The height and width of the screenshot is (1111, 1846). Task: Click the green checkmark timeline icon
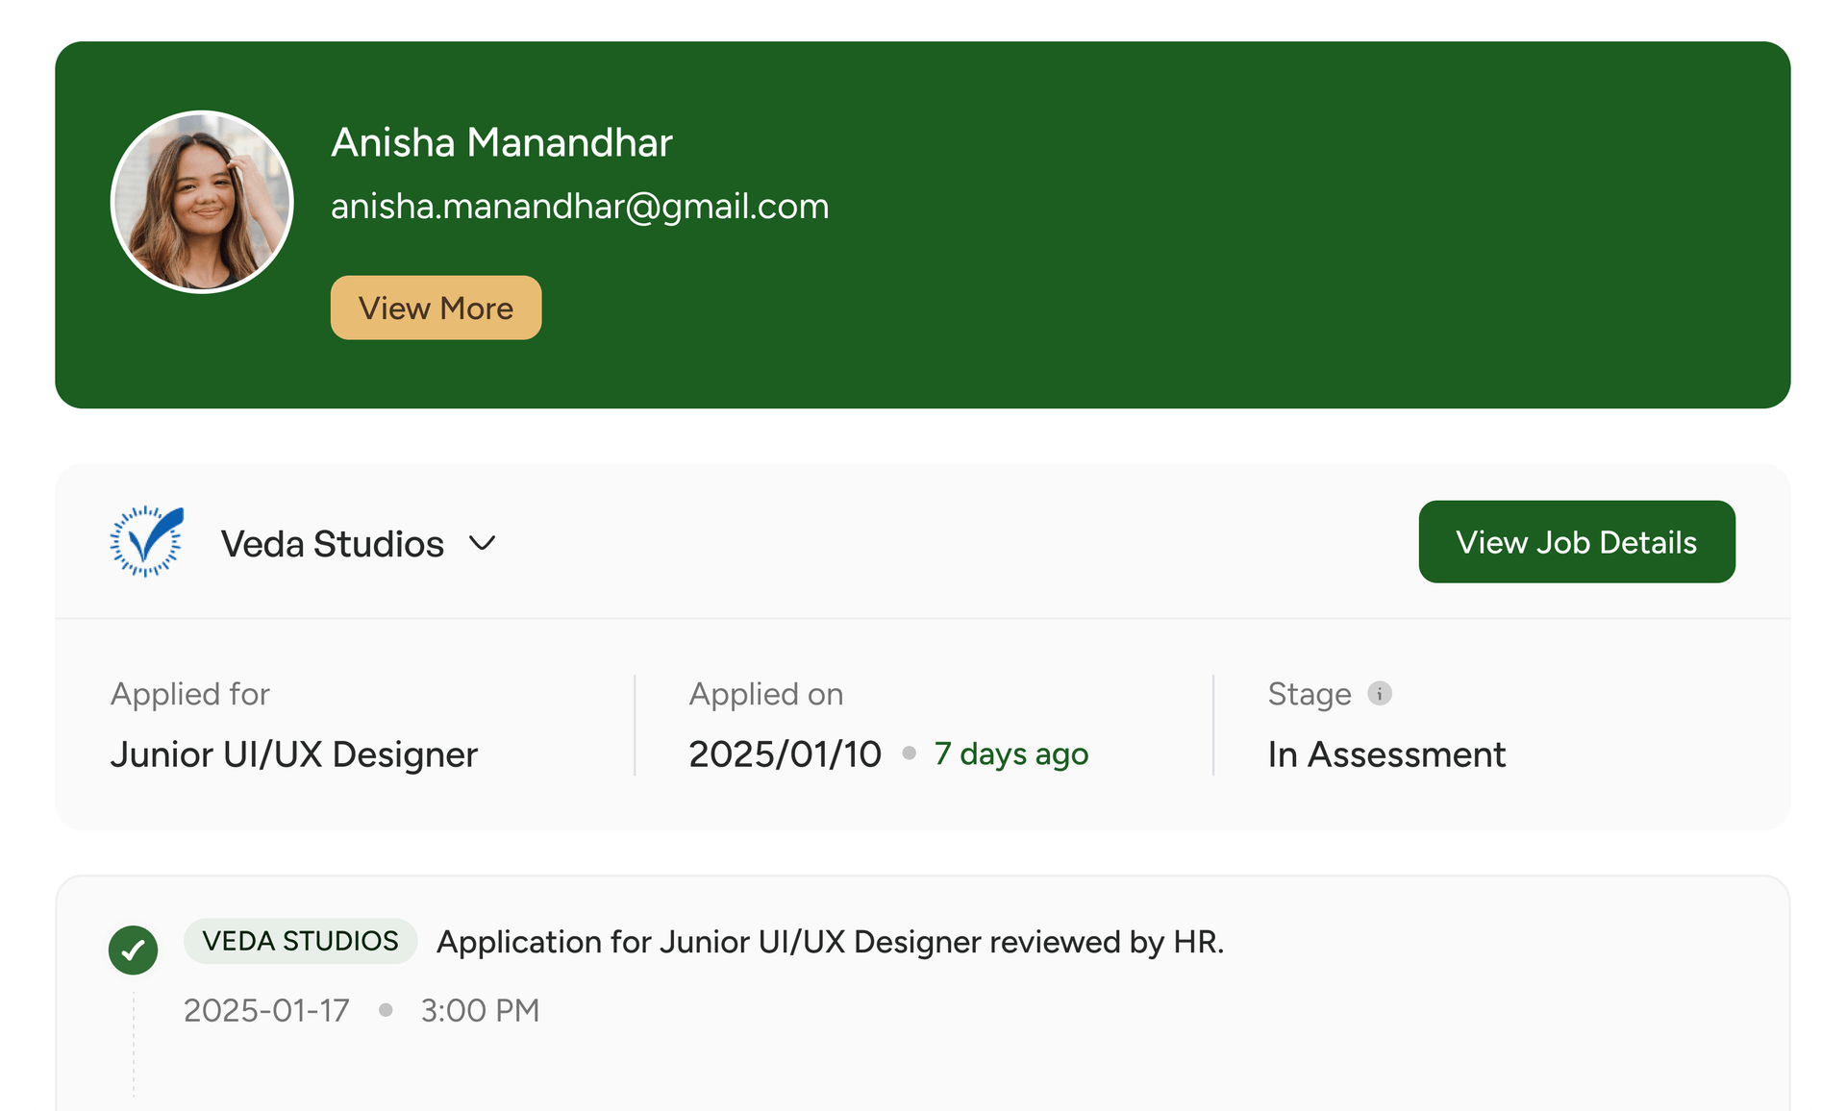(x=134, y=951)
